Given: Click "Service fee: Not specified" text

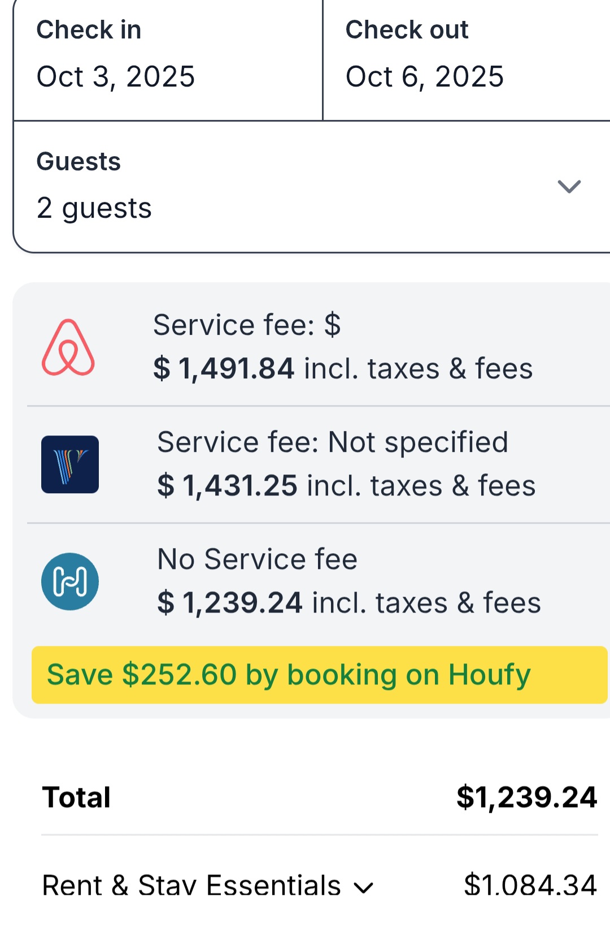Looking at the screenshot, I should [x=333, y=442].
